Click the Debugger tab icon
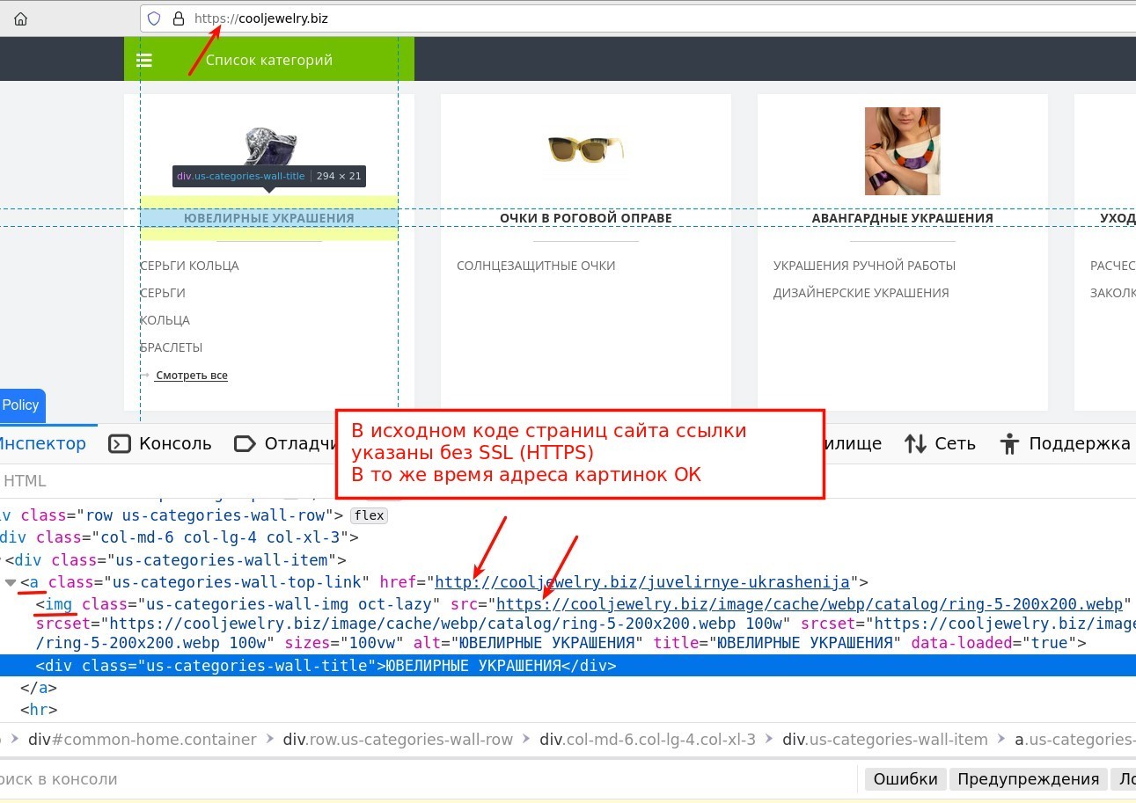1136x803 pixels. coord(245,443)
